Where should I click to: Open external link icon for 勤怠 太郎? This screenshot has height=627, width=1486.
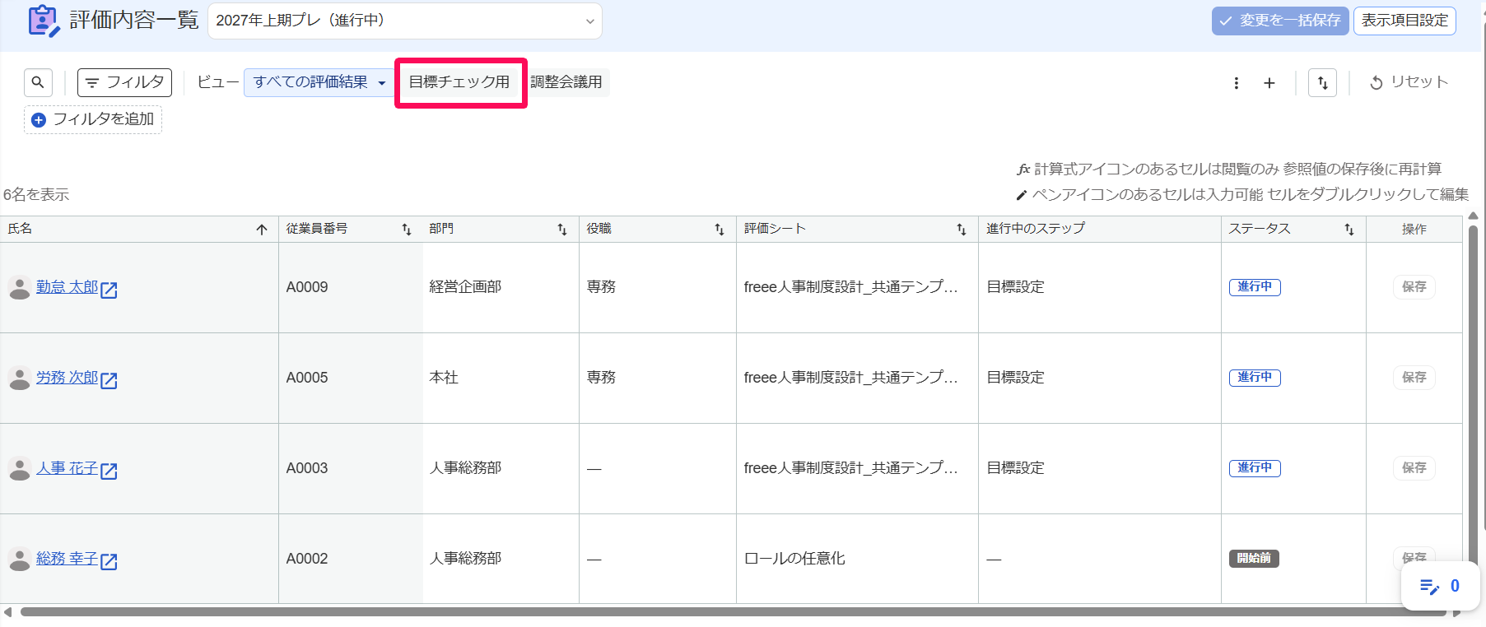coord(109,290)
